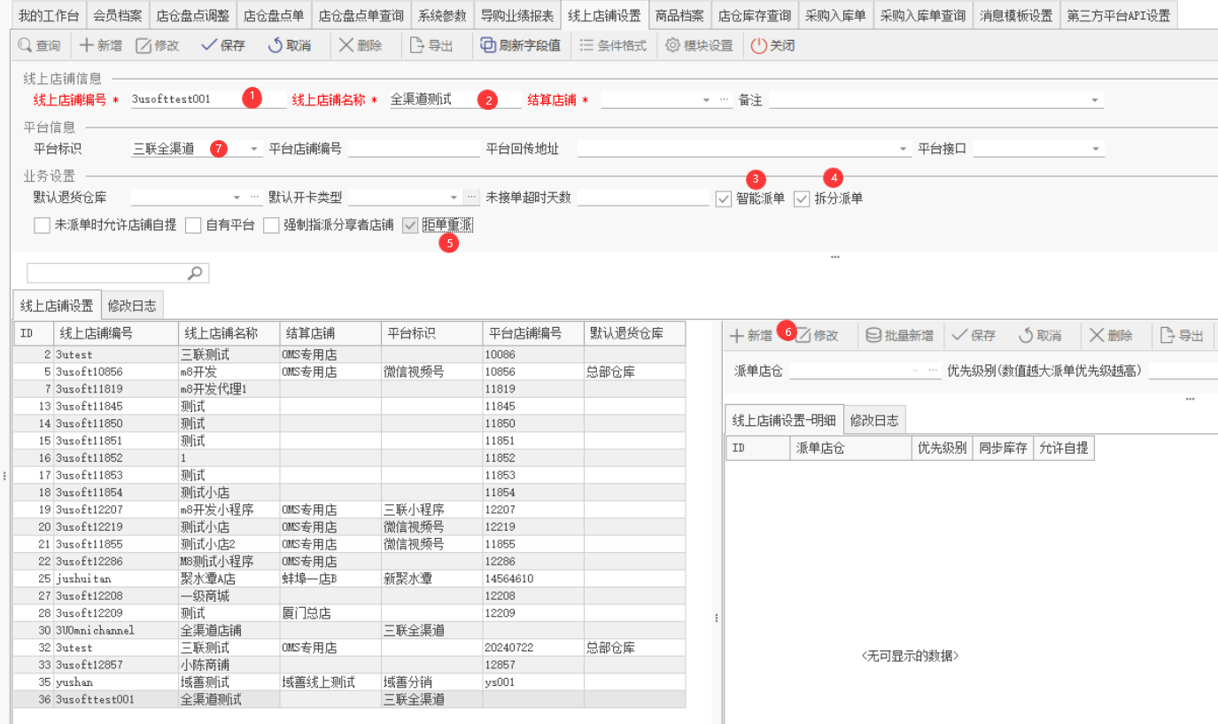The height and width of the screenshot is (724, 1218).
Task: Select the row jushuitan
Action: point(350,579)
